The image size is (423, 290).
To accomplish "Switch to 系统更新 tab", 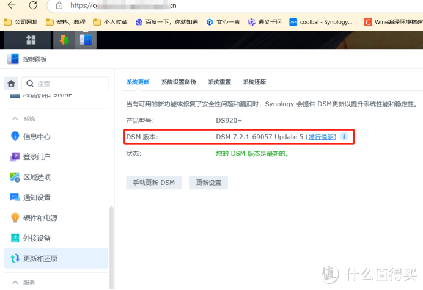I will pos(138,82).
